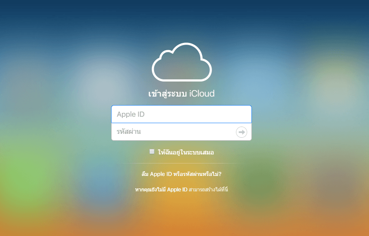Click the ให้ฉันอยู่ในระบบเสมอ checkbox label
This screenshot has width=369, height=236.
coord(186,152)
